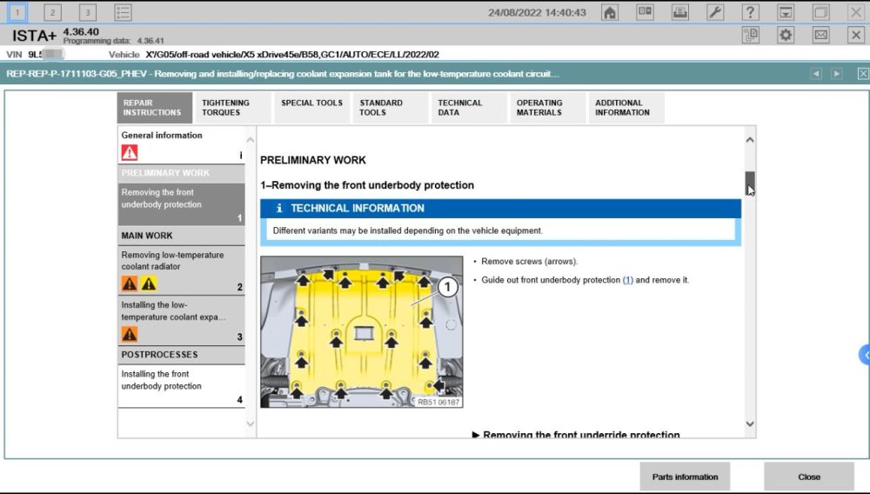Switch to Standard Tools tab

point(390,108)
